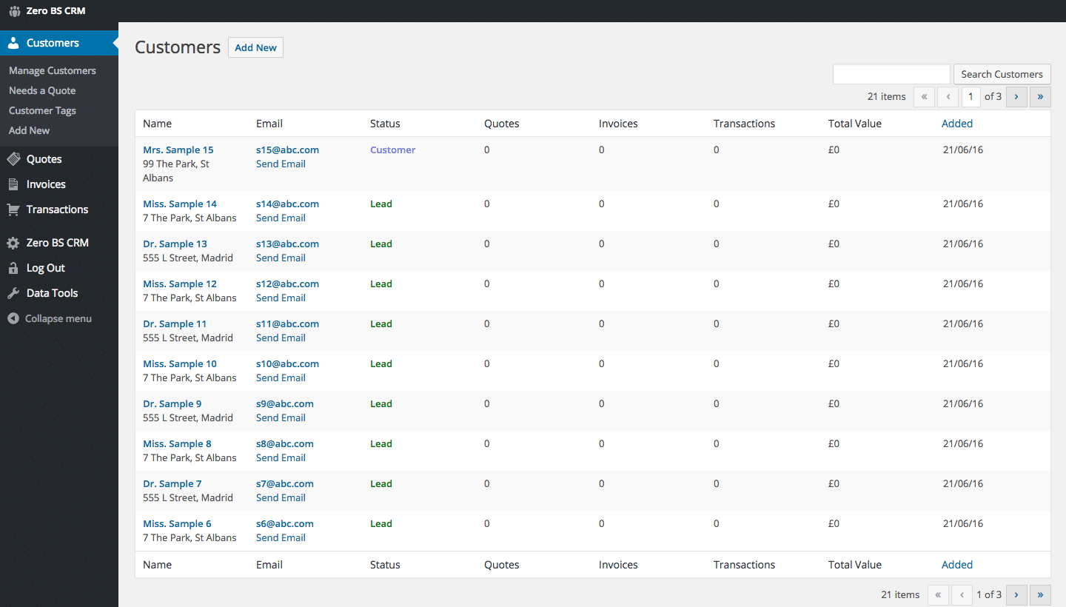This screenshot has height=607, width=1066.
Task: Click inside the customer search input field
Action: click(891, 74)
